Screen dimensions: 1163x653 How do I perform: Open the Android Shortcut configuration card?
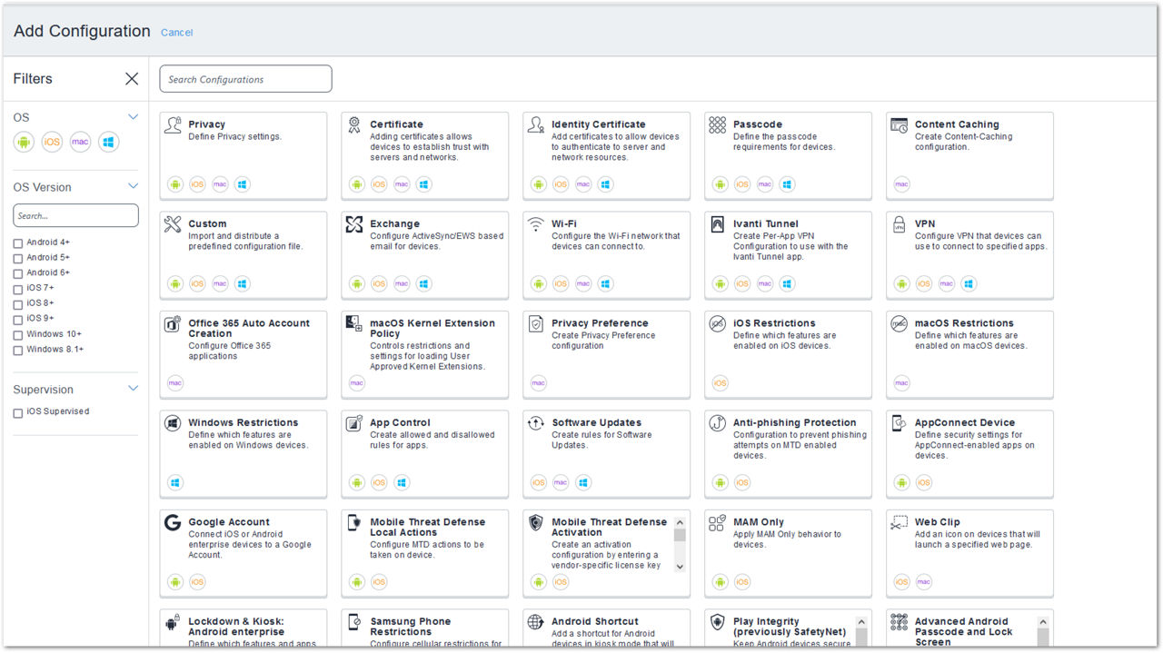(x=607, y=629)
